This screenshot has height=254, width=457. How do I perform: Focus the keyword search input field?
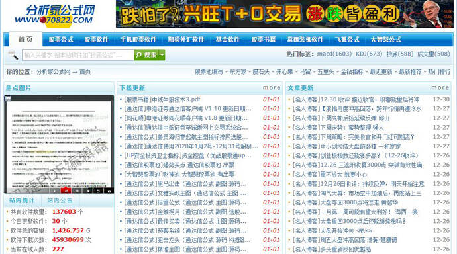point(77,55)
